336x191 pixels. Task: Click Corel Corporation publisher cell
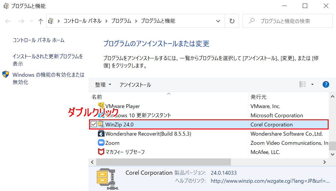[272, 124]
